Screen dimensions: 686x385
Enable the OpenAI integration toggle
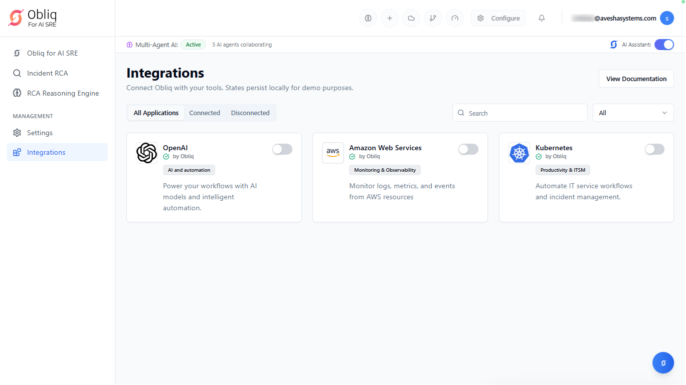coord(282,149)
